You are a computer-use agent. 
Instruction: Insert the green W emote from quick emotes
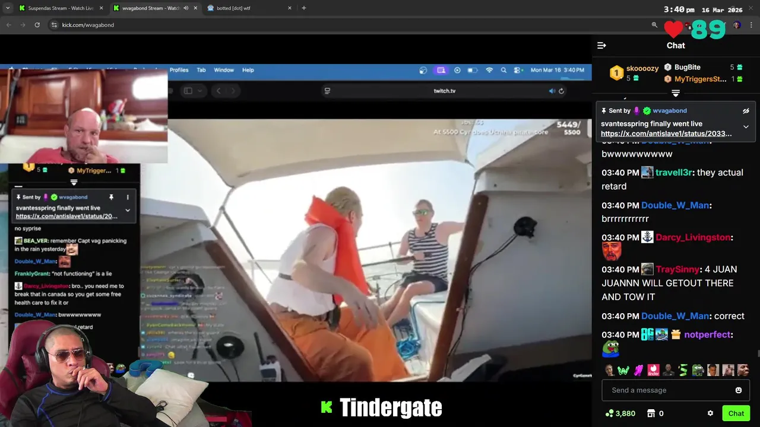[623, 370]
